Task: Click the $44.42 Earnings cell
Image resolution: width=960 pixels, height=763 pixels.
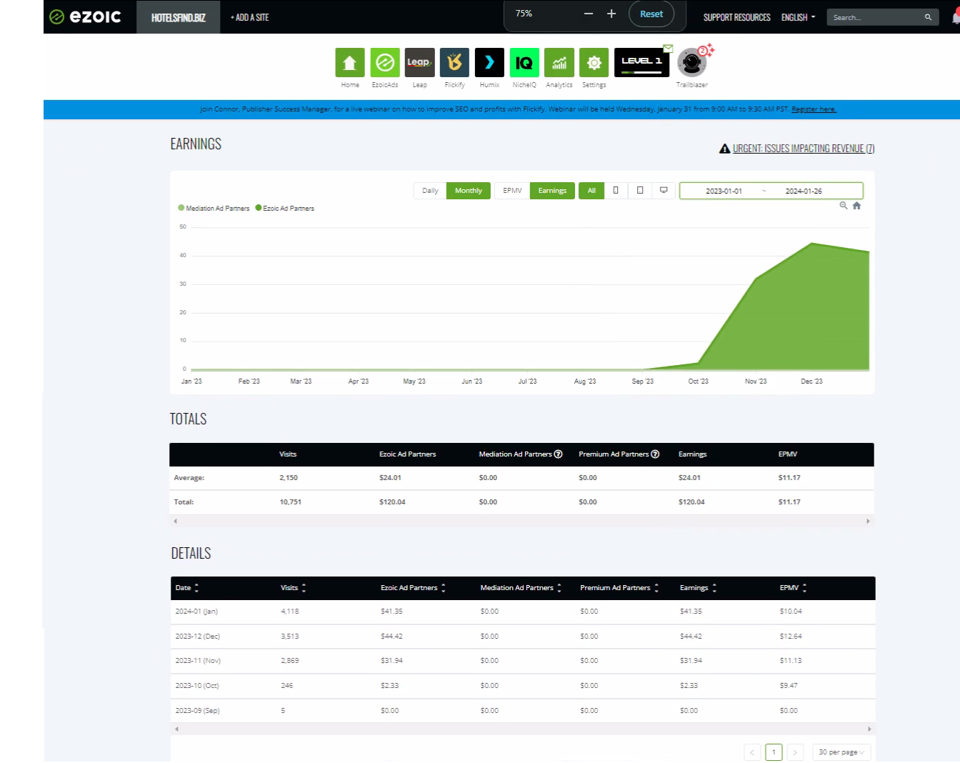Action: coord(691,637)
